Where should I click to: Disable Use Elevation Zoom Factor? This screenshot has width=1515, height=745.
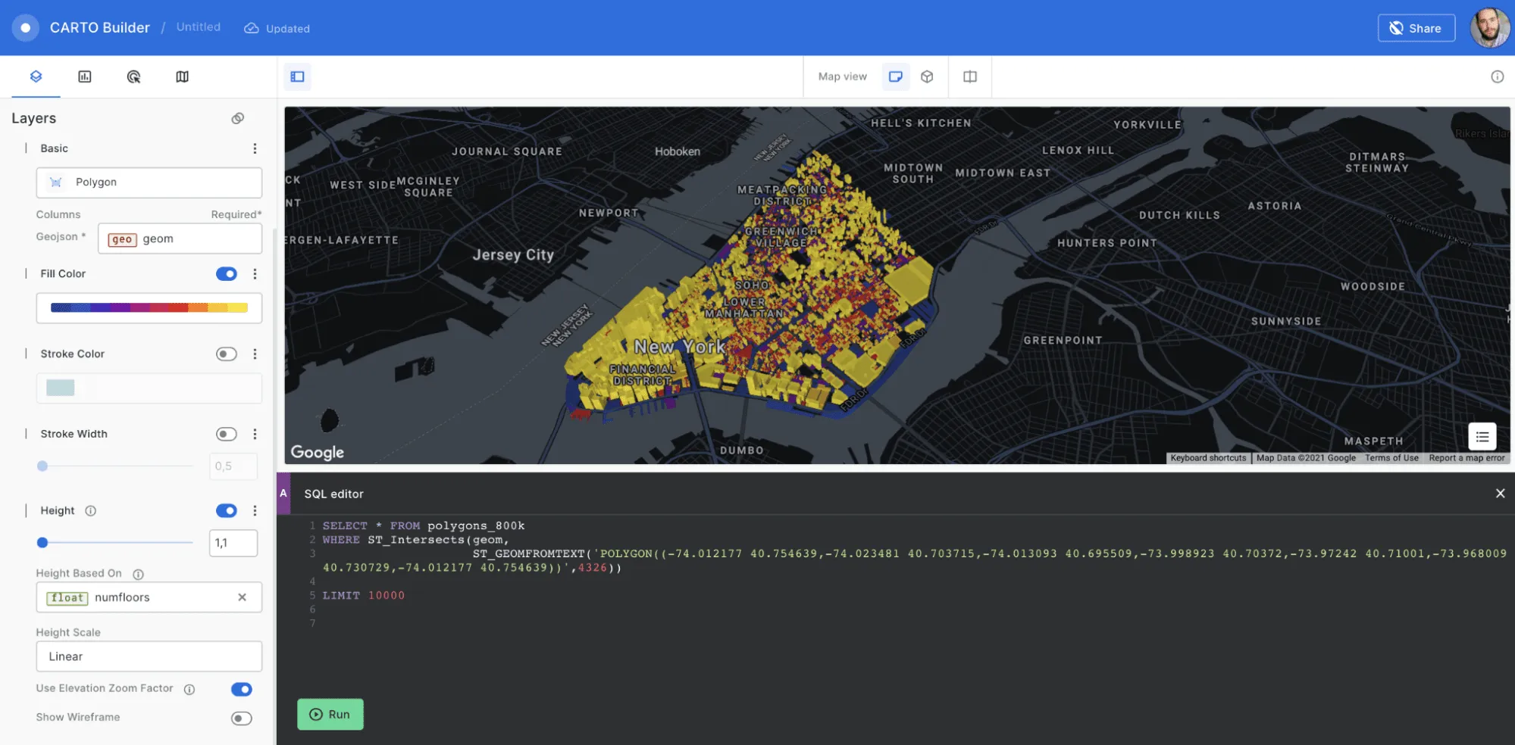coord(241,689)
